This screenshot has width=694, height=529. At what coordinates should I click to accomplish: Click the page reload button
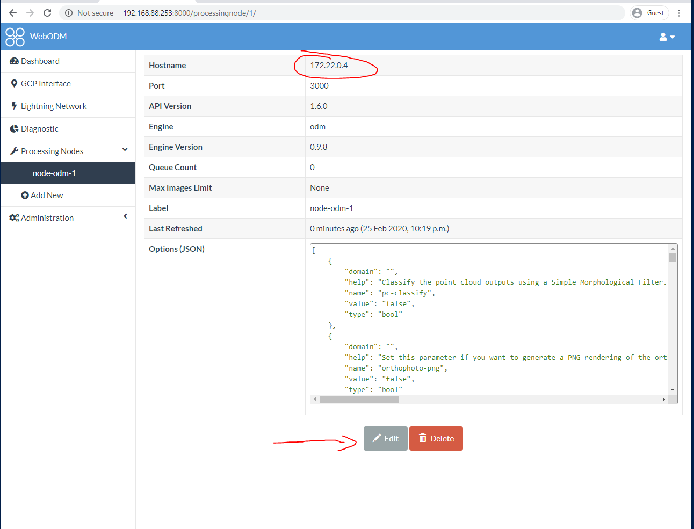(47, 12)
